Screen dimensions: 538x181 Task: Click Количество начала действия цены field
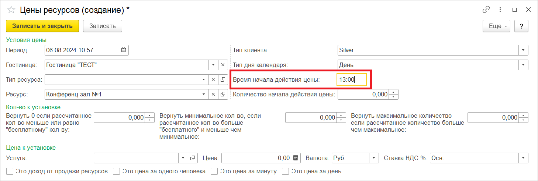click(363, 95)
